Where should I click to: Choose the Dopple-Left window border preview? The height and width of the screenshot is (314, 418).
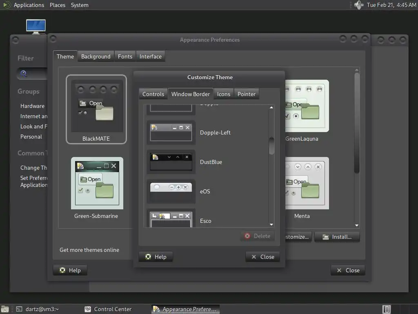[171, 132]
